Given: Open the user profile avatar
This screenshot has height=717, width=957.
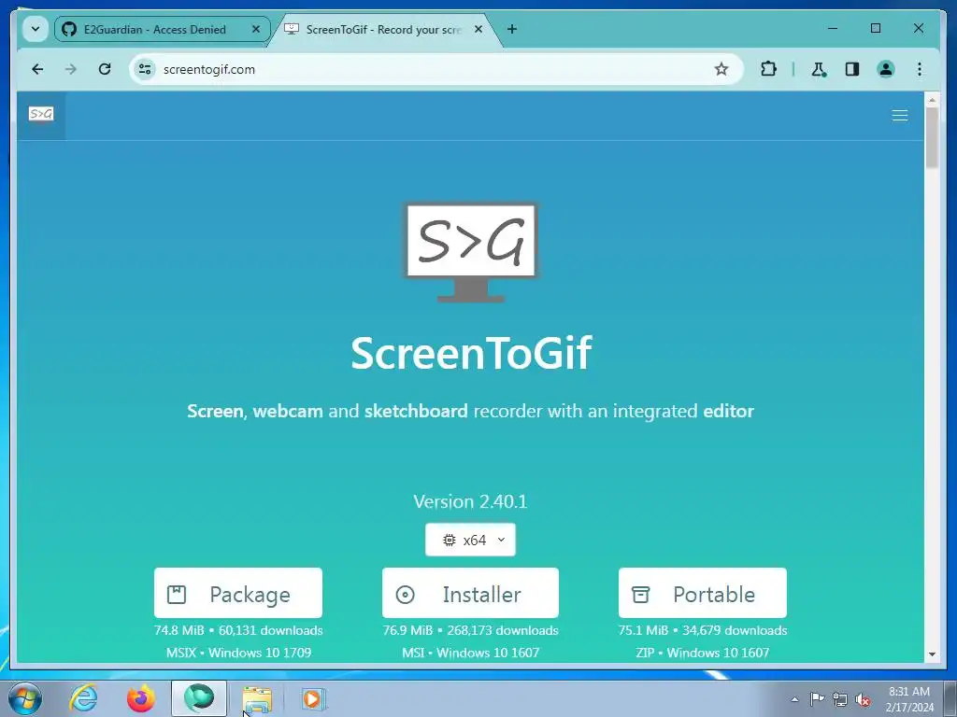Looking at the screenshot, I should [886, 69].
